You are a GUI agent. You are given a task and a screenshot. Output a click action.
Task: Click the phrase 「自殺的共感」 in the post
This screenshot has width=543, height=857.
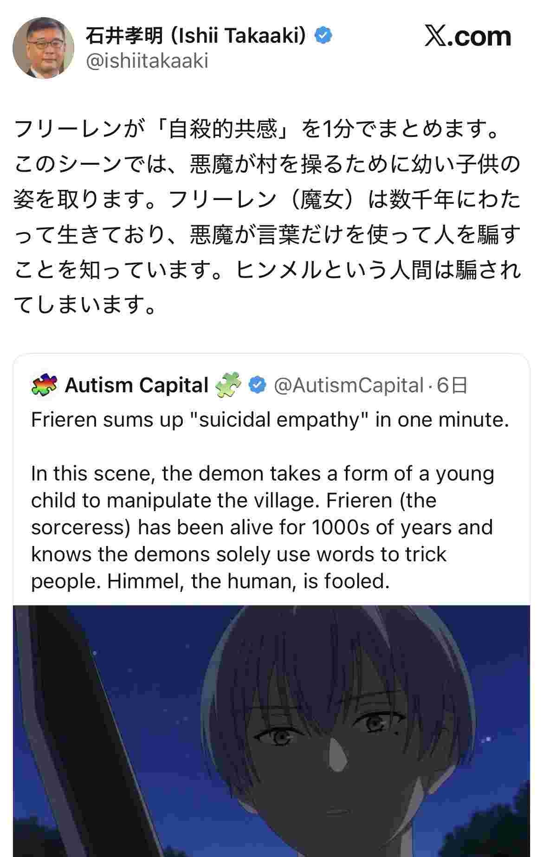[224, 130]
